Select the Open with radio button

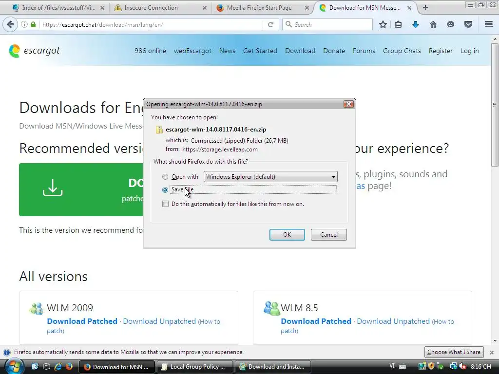165,177
